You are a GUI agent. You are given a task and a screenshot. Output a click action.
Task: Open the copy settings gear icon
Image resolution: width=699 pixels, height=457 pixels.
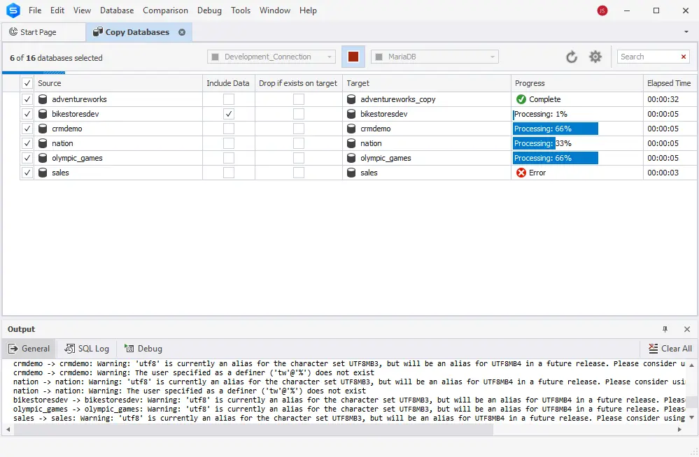(x=595, y=57)
